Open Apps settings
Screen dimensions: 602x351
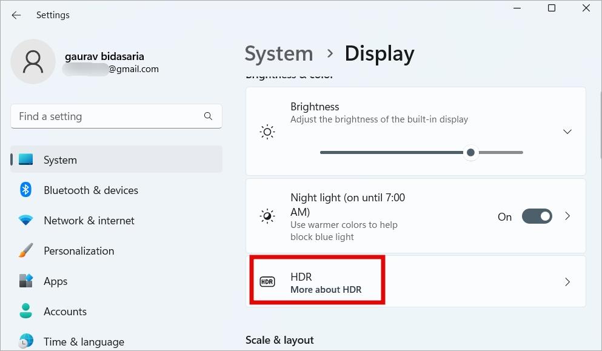click(x=116, y=281)
